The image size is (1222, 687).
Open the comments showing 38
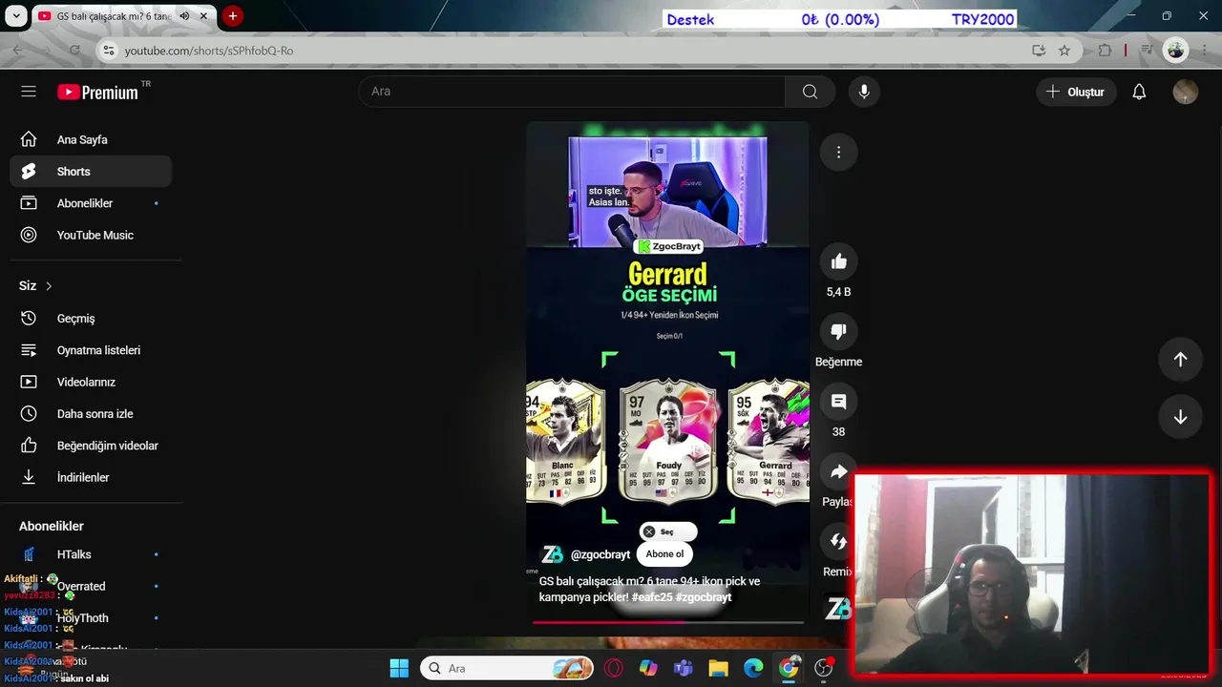(838, 402)
